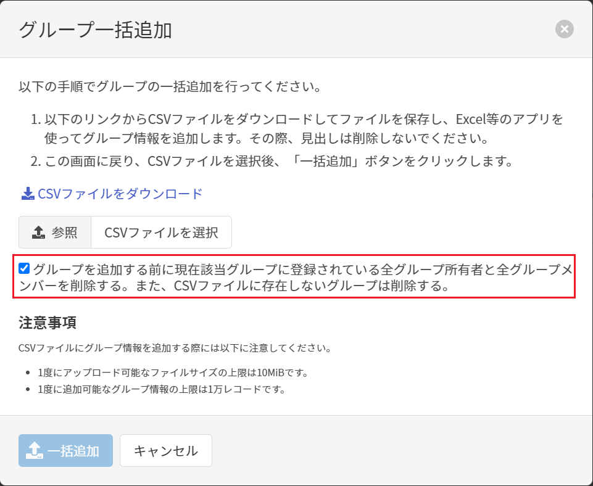The image size is (593, 486).
Task: Click the CSVファイルを選択 file field
Action: (161, 233)
